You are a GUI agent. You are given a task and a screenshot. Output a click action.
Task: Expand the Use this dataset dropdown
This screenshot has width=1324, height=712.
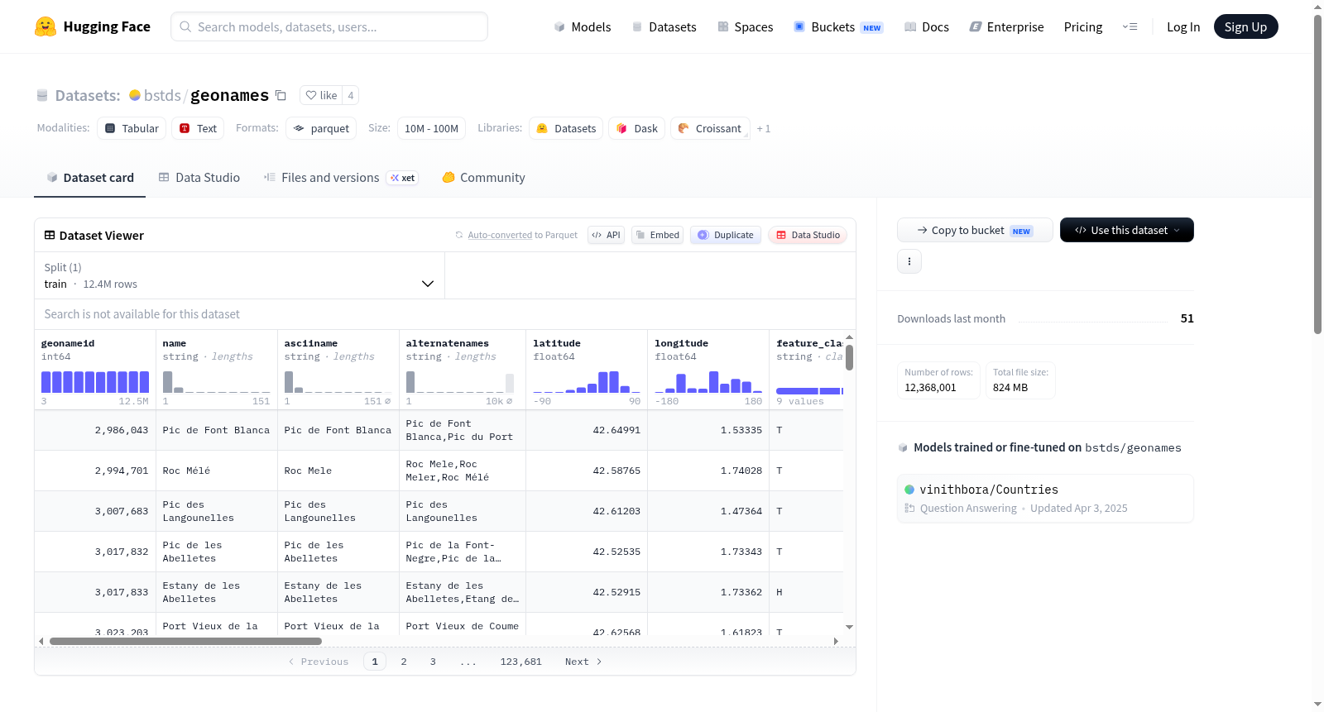click(1127, 230)
